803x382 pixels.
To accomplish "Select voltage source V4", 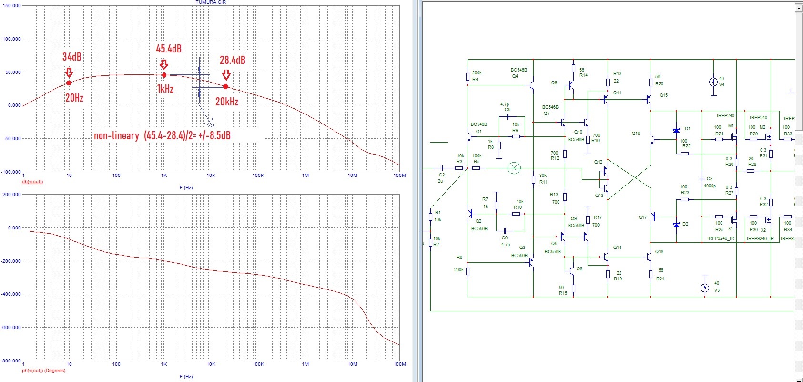I will 713,82.
